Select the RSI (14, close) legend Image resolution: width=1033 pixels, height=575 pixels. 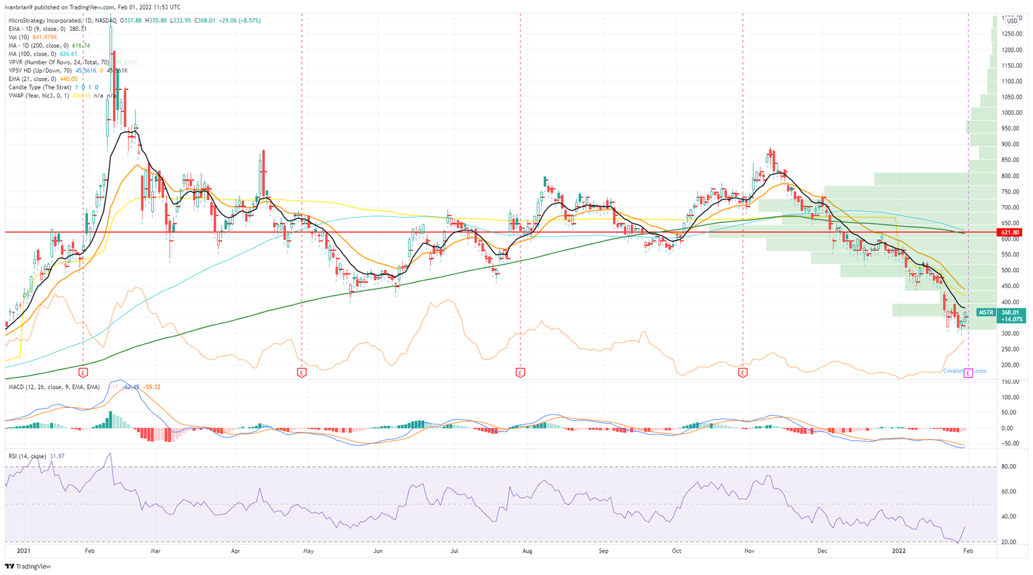28,456
